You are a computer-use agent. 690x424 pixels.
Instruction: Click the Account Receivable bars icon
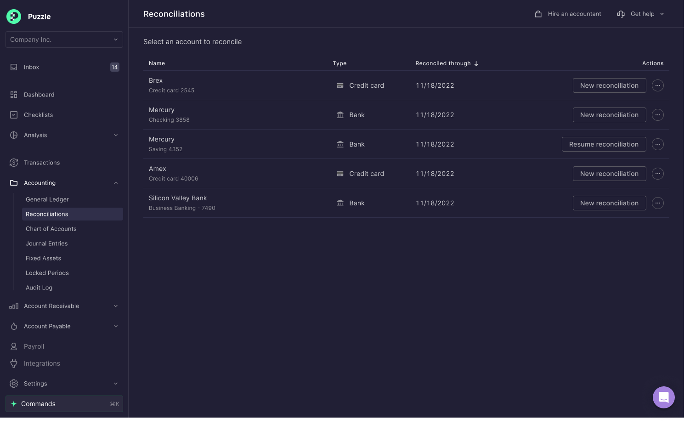coord(14,306)
